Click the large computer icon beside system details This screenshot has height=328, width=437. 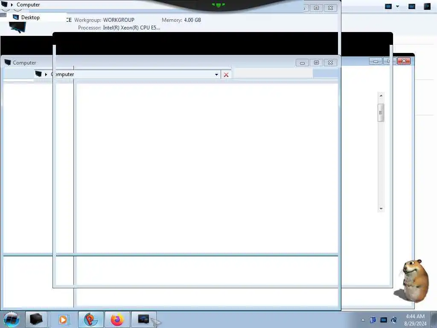point(17,27)
